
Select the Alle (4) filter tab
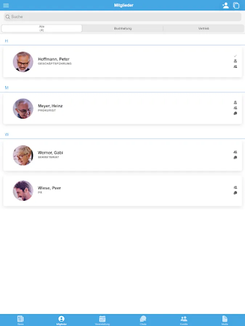point(42,28)
